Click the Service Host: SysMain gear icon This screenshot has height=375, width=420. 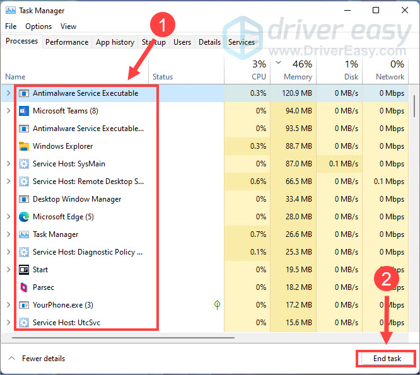click(24, 164)
